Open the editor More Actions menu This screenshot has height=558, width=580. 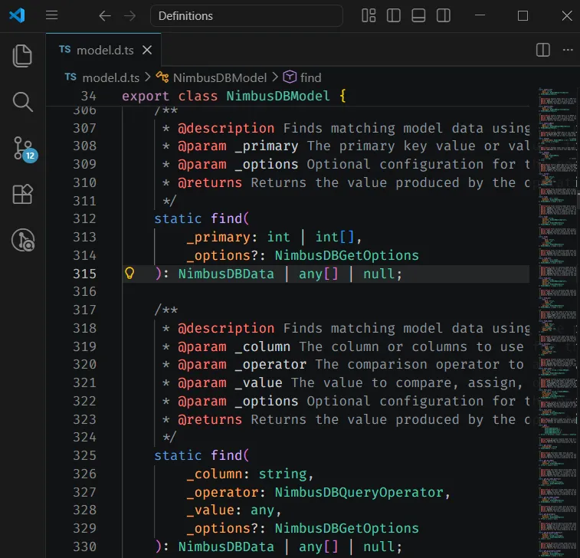click(x=568, y=50)
